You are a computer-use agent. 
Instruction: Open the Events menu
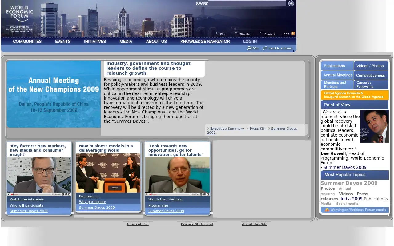63,42
